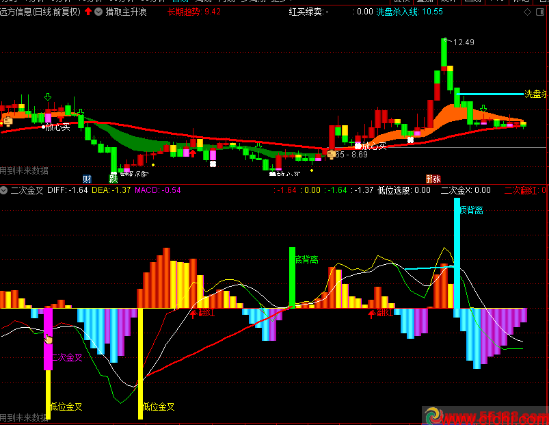The width and height of the screenshot is (549, 425).
Task: Click the green 底背离 signal bar
Action: point(292,277)
